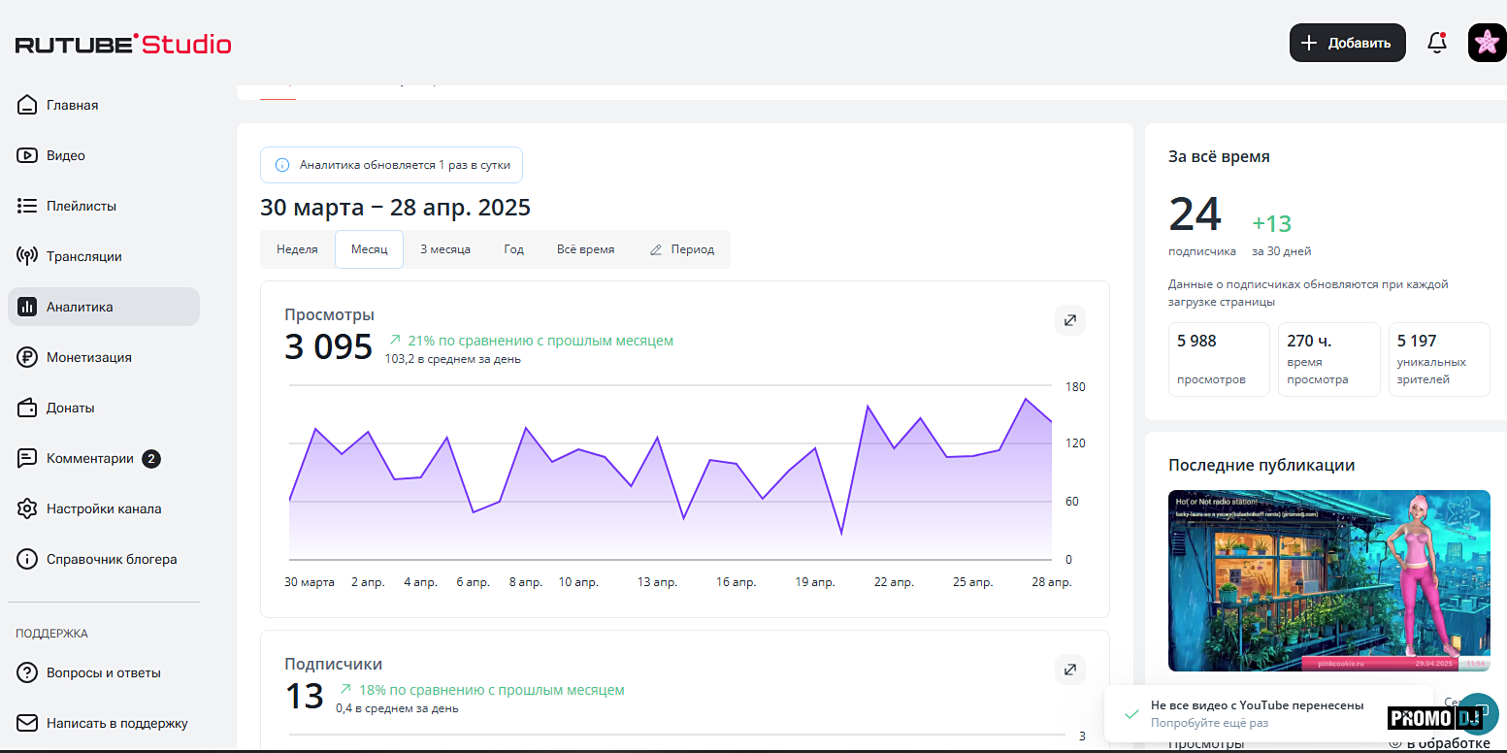
Task: Open the Донаты page
Action: point(70,408)
